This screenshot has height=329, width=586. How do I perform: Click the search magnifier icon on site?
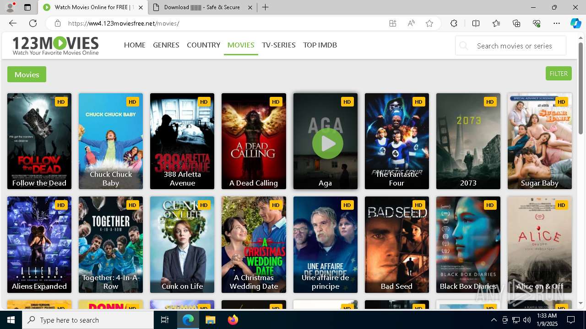tap(464, 46)
